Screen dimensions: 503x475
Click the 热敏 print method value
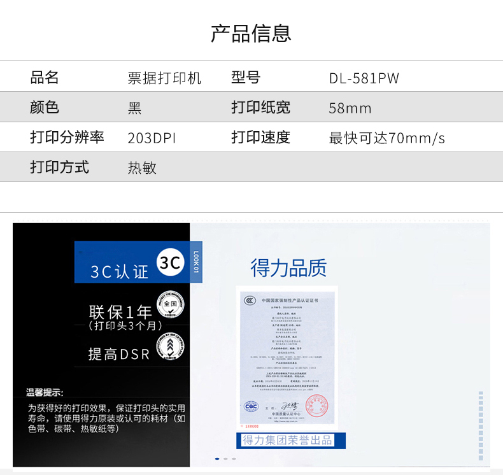click(x=142, y=167)
